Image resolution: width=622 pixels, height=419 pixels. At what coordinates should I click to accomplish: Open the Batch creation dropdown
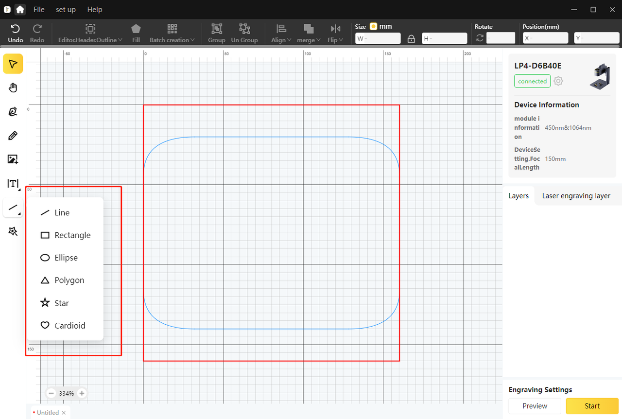(x=172, y=34)
